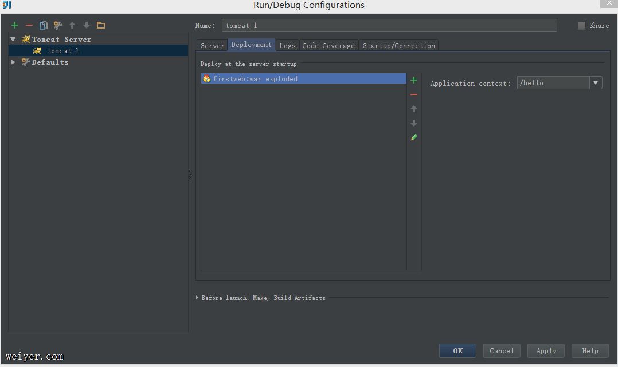
Task: Open the Startup/Connection tab
Action: pos(398,45)
